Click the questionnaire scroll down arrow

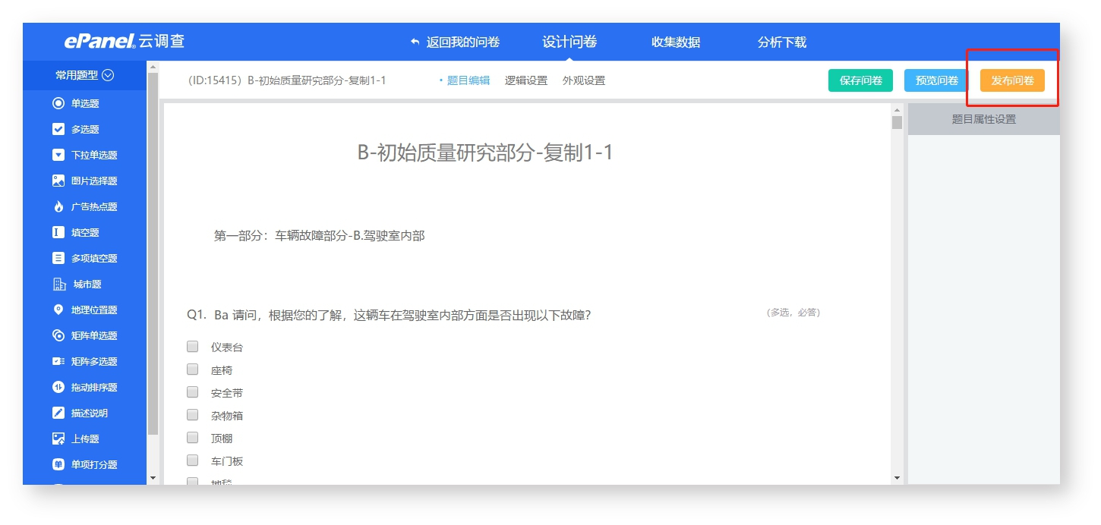pos(897,478)
